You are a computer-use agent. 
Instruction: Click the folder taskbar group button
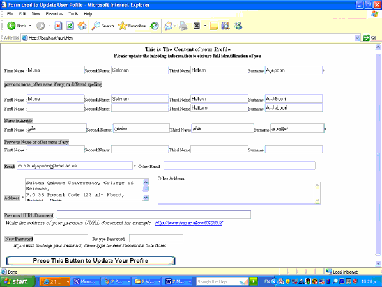click(147, 282)
